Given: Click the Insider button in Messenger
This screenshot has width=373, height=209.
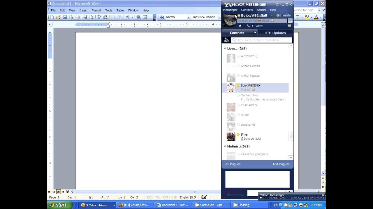Looking at the screenshot, I should click(284, 15).
